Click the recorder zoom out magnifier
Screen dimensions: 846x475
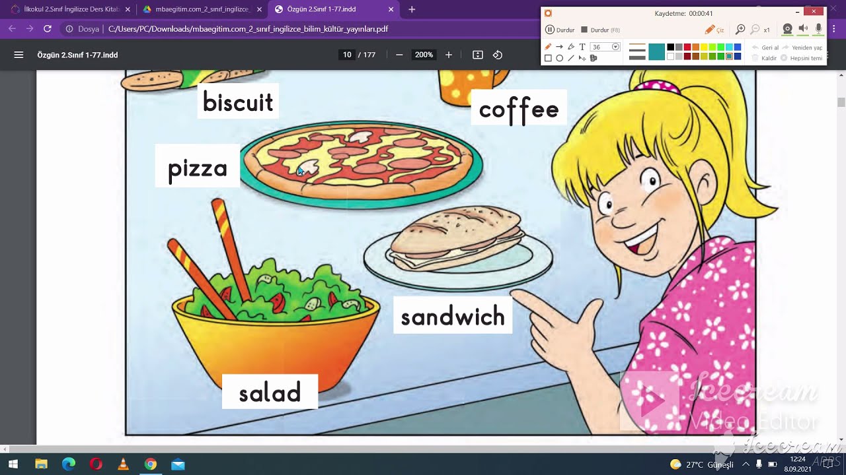(x=755, y=30)
